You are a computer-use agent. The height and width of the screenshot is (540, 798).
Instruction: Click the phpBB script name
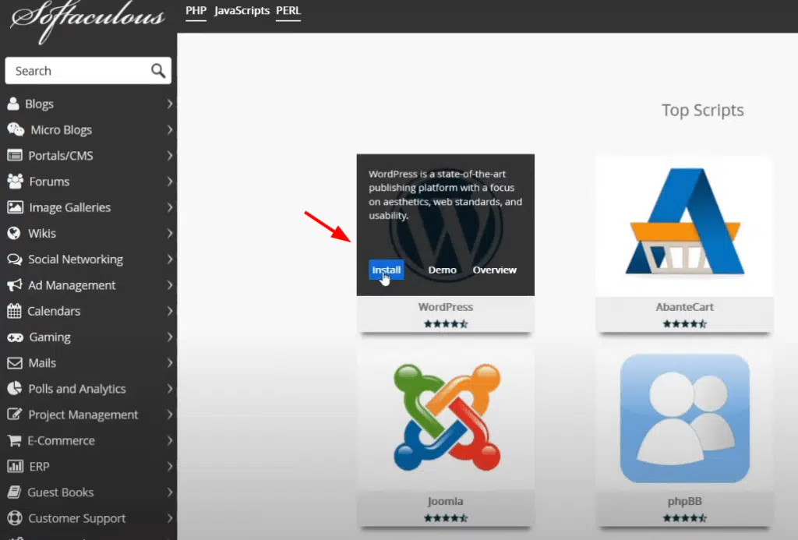[x=684, y=501]
